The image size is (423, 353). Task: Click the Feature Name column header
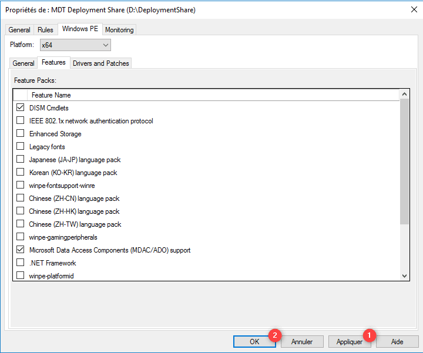tap(213, 95)
